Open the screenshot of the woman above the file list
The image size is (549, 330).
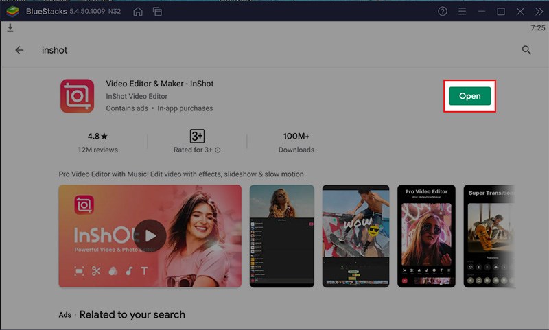click(x=282, y=236)
